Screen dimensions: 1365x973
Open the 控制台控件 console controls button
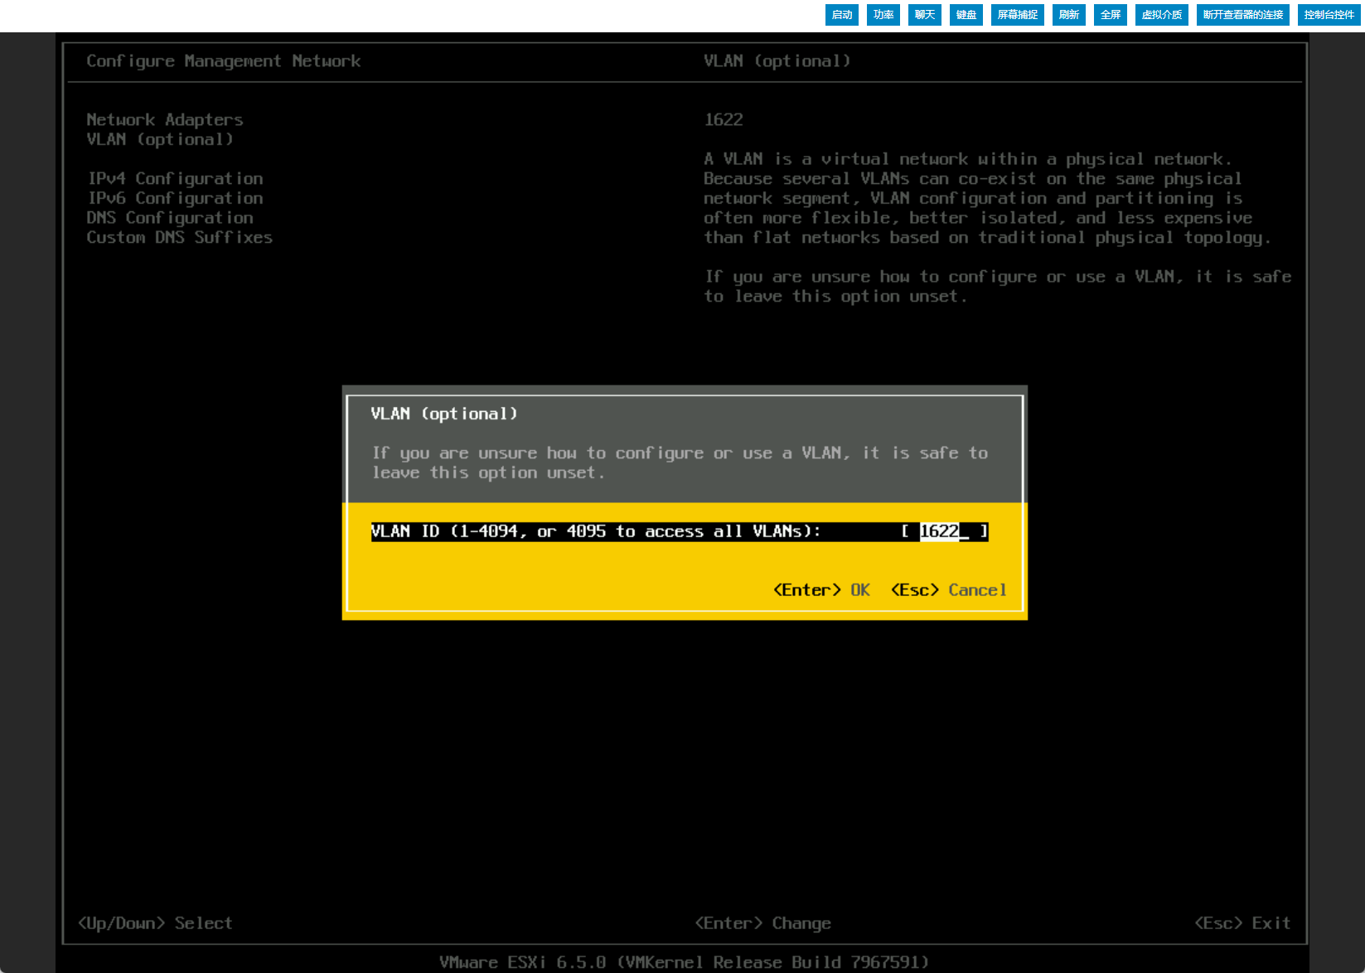pos(1329,15)
